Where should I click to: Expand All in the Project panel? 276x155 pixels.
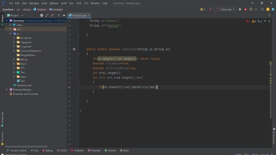coord(47,15)
